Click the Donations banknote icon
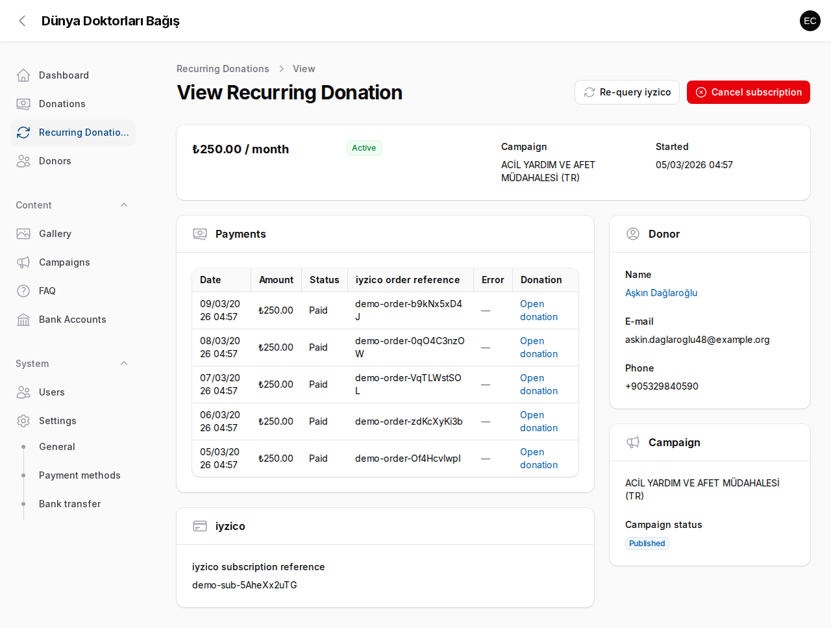Image resolution: width=831 pixels, height=628 pixels. [23, 104]
